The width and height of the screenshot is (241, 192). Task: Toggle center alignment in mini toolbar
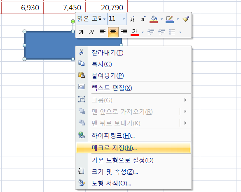113,32
